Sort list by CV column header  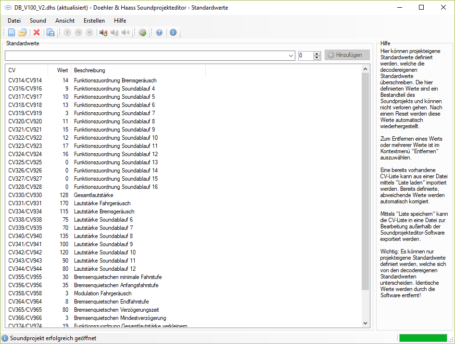pyautogui.click(x=27, y=70)
